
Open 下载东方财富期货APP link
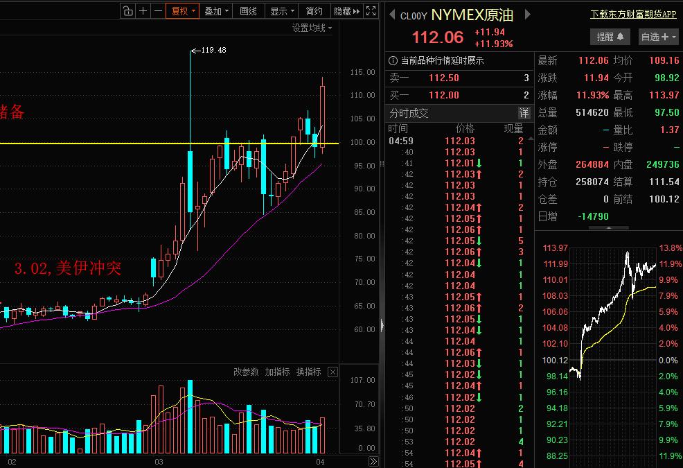click(x=633, y=15)
